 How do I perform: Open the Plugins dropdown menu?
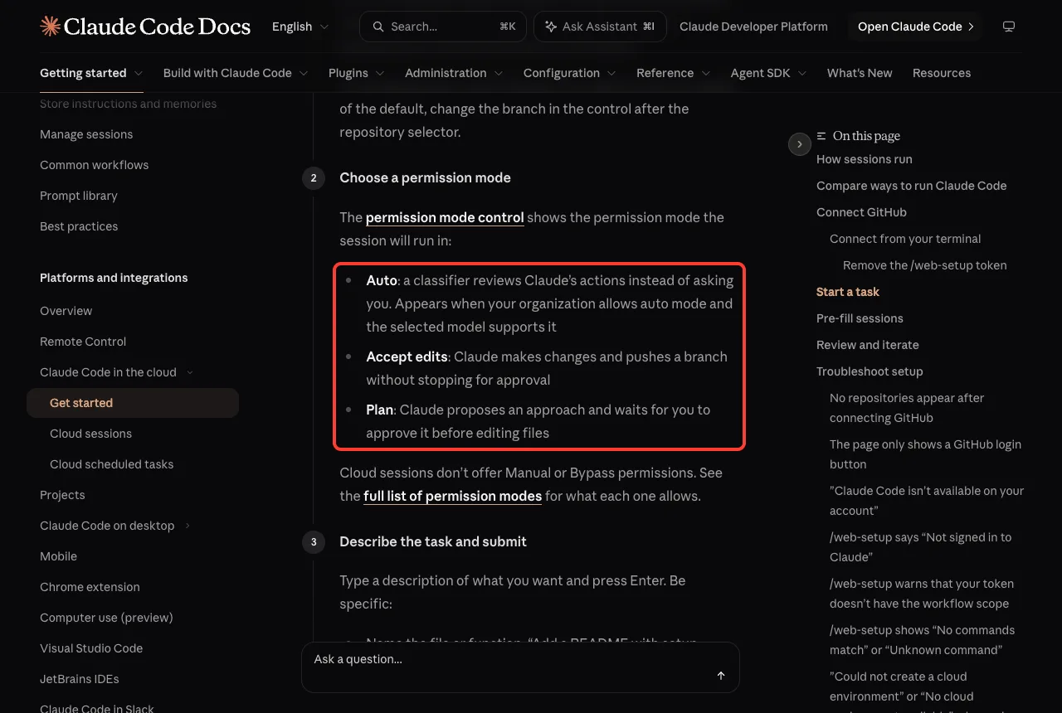(x=357, y=73)
